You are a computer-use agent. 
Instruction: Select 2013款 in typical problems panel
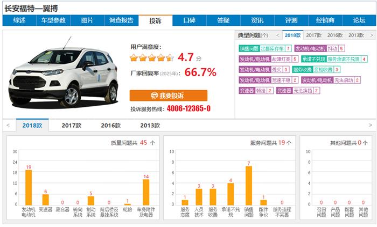click(356, 35)
